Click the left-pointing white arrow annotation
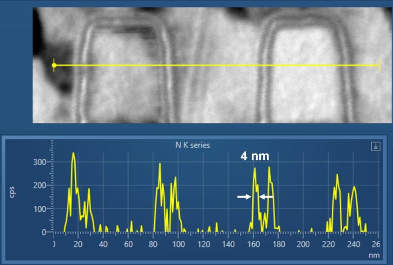 tap(266, 197)
